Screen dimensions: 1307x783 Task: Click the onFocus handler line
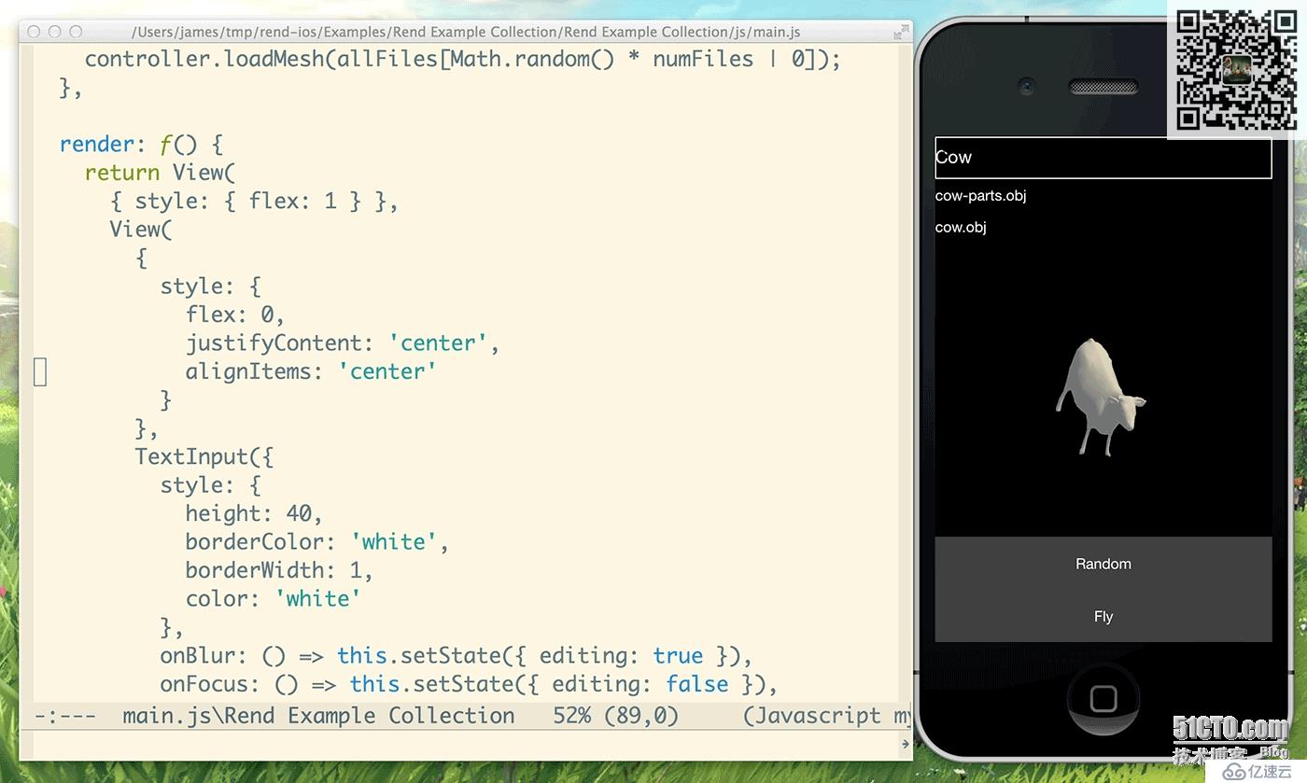point(469,684)
